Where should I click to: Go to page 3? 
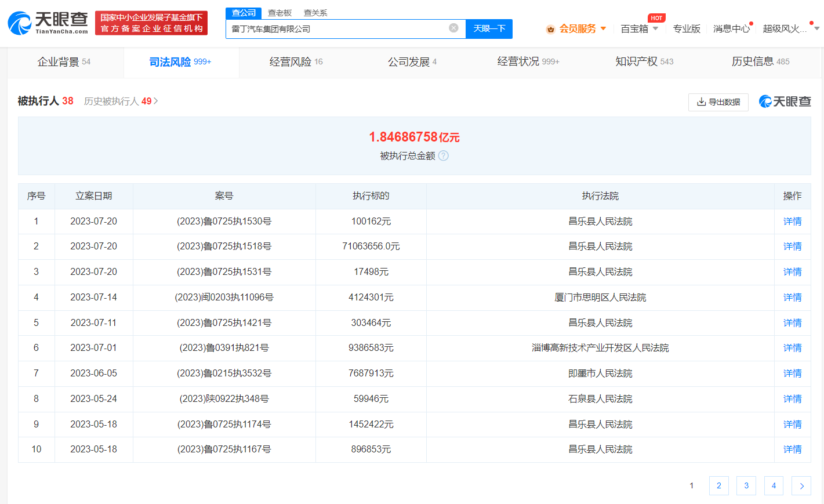pos(746,486)
